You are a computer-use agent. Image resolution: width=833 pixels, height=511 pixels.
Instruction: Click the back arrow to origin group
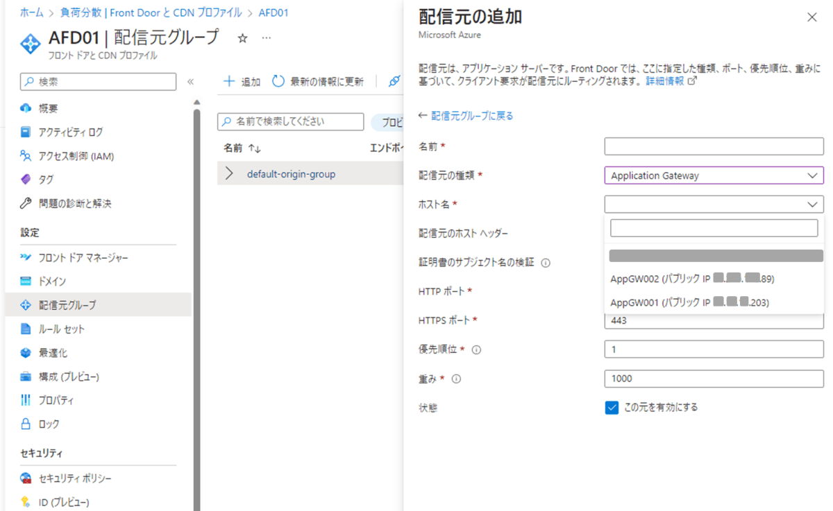[423, 116]
